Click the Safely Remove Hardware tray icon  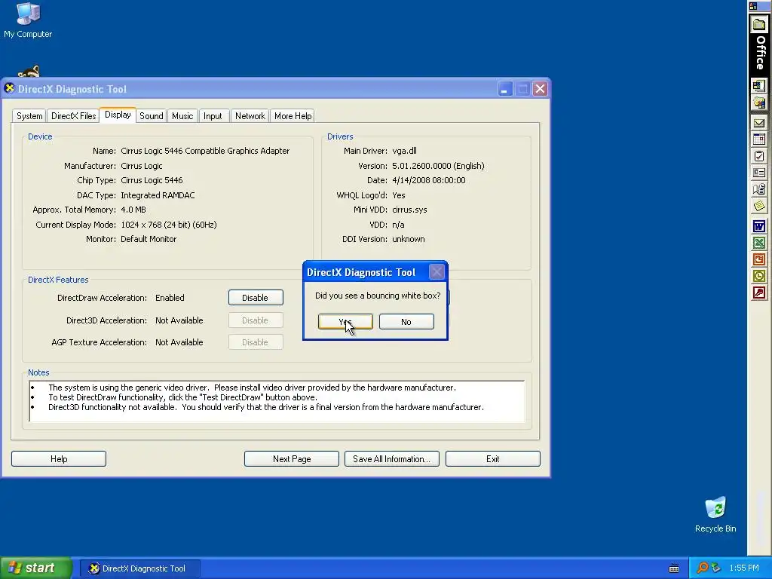tap(716, 568)
